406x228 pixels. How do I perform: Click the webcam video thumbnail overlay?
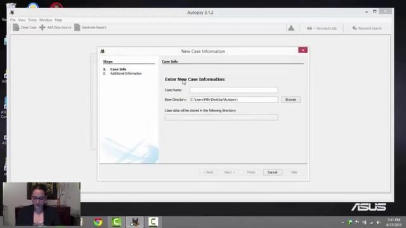tap(41, 204)
